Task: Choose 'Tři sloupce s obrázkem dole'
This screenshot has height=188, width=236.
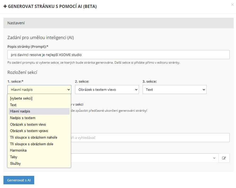Action: pyautogui.click(x=32, y=144)
